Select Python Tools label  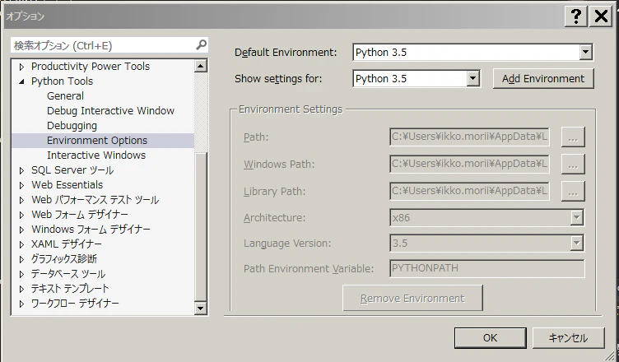[x=62, y=81]
